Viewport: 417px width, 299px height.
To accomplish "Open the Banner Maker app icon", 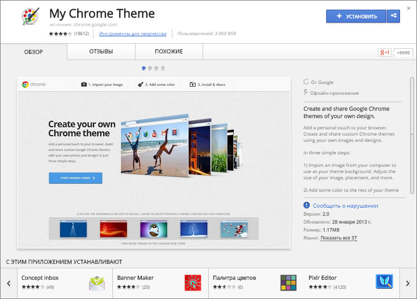I will tap(193, 282).
